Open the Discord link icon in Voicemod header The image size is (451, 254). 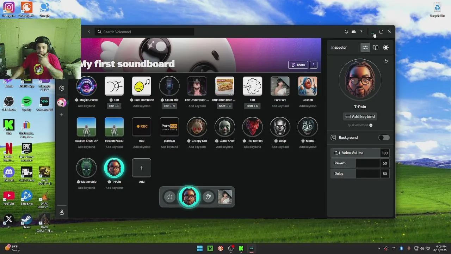click(x=354, y=32)
